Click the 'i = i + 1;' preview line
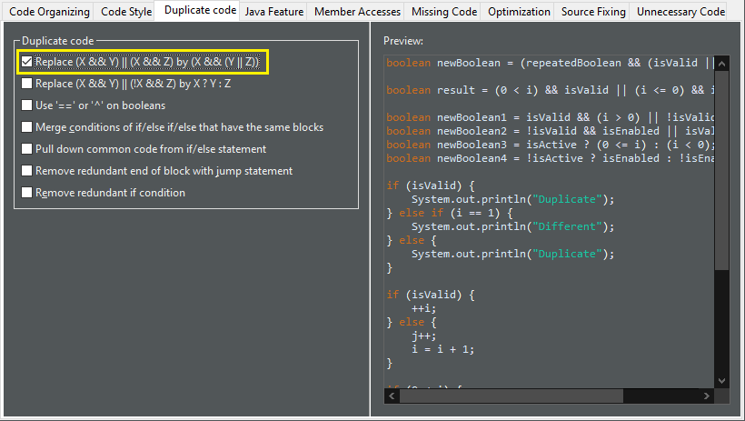The height and width of the screenshot is (421, 745). click(442, 349)
